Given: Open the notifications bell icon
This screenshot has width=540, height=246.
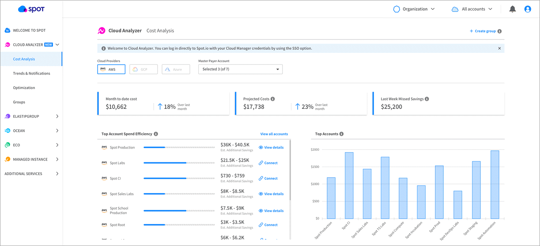Looking at the screenshot, I should 512,9.
